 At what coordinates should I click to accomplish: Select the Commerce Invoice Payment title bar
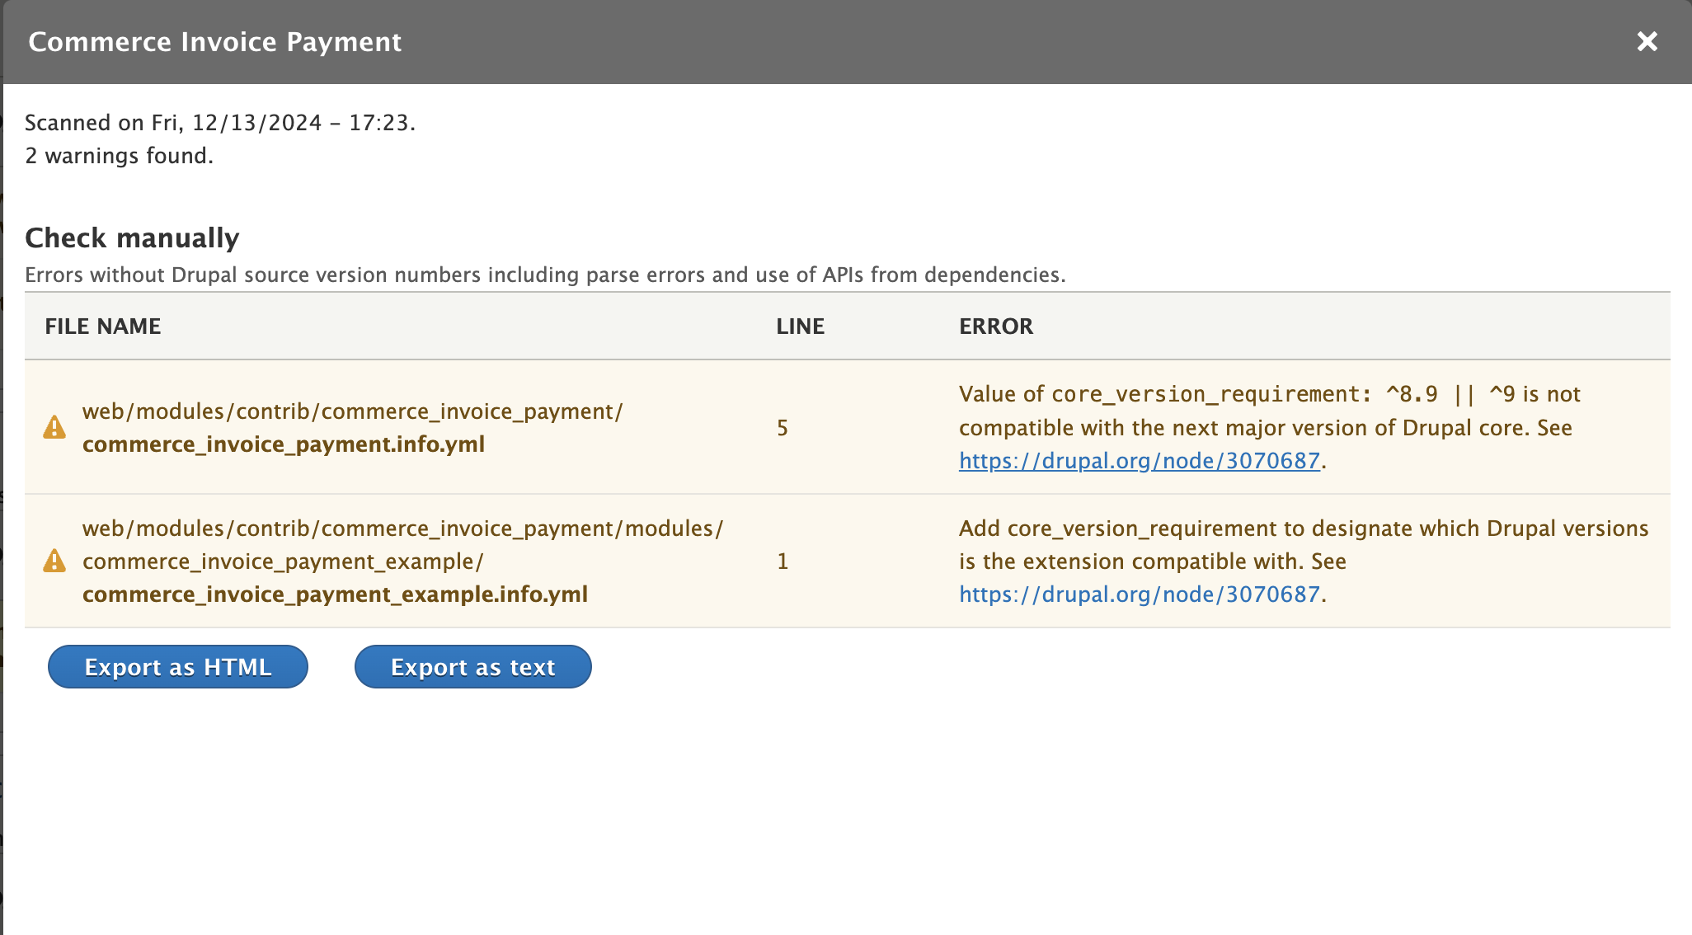click(214, 41)
